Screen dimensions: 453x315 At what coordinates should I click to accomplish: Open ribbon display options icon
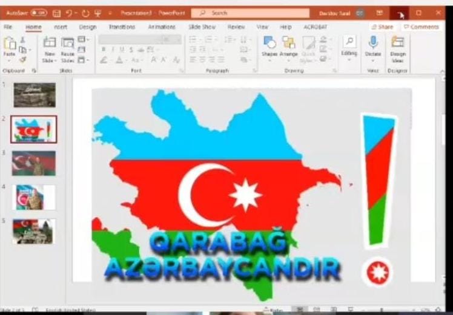pyautogui.click(x=380, y=13)
